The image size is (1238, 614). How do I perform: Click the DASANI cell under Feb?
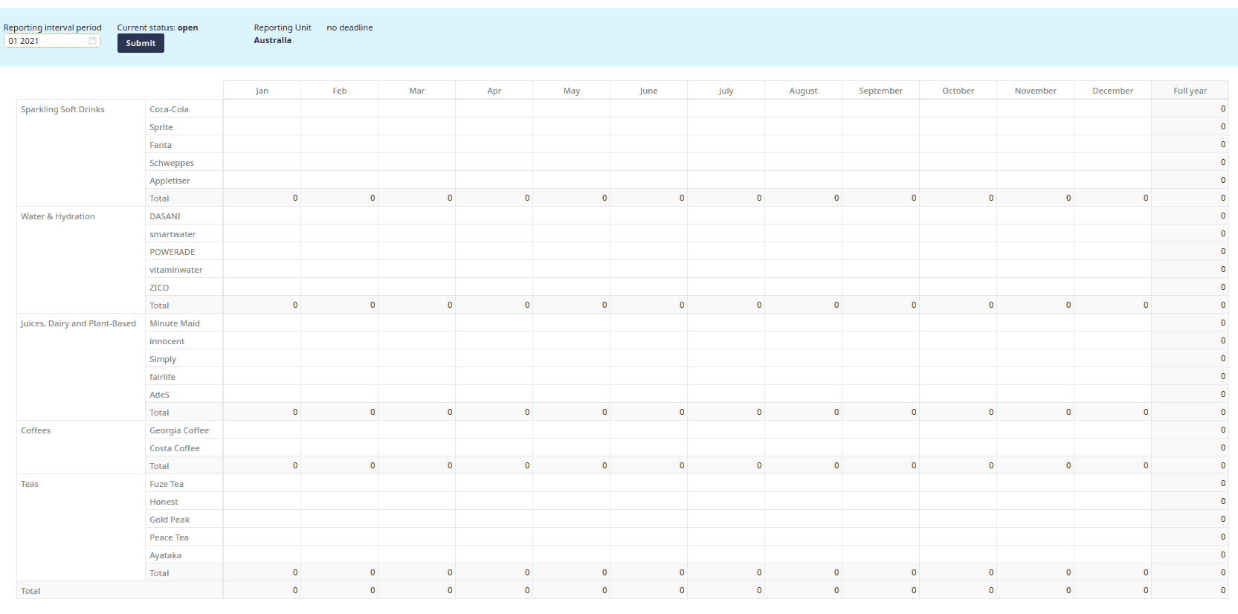[x=339, y=216]
